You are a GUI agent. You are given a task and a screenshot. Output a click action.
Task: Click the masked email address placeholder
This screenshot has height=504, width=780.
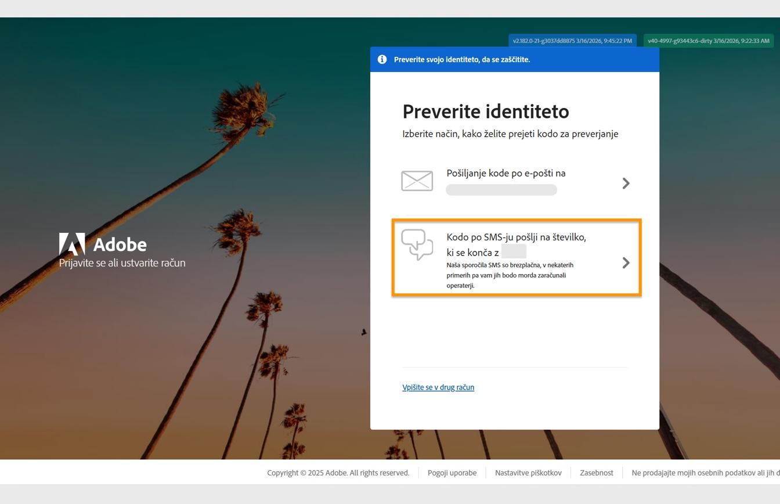click(x=501, y=189)
